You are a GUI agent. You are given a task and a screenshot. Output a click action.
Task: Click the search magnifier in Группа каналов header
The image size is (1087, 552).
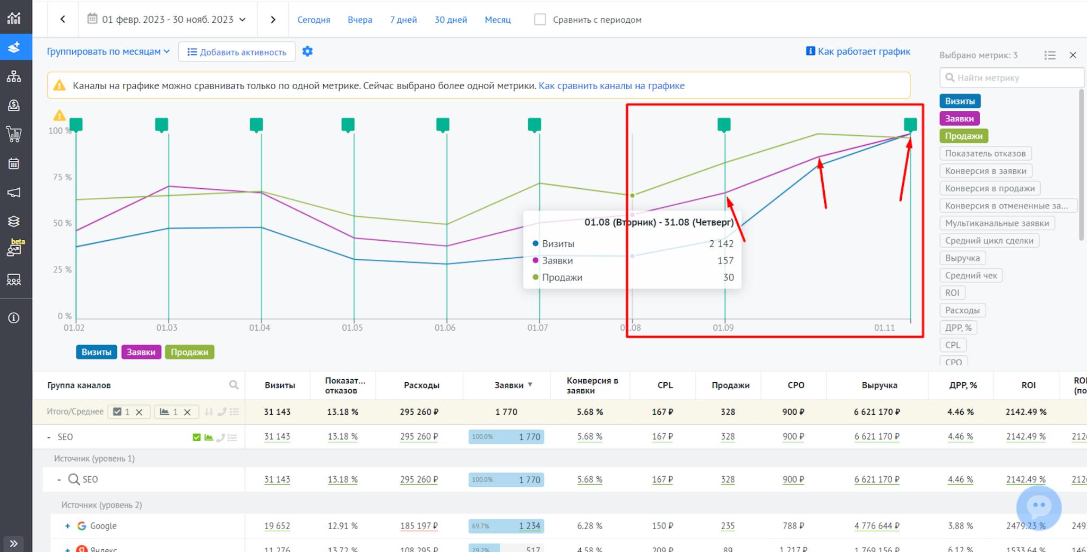234,385
